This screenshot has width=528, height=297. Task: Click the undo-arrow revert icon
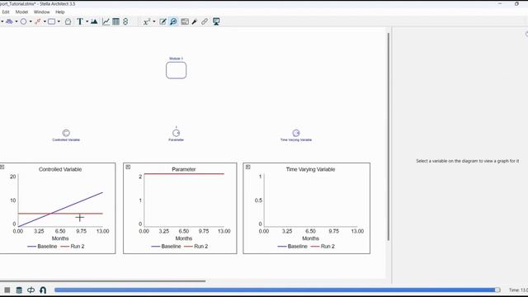[x=43, y=290]
